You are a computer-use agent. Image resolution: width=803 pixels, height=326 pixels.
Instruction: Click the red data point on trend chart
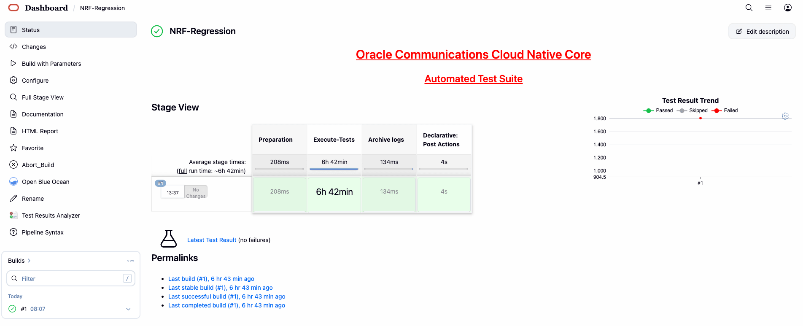pos(701,118)
